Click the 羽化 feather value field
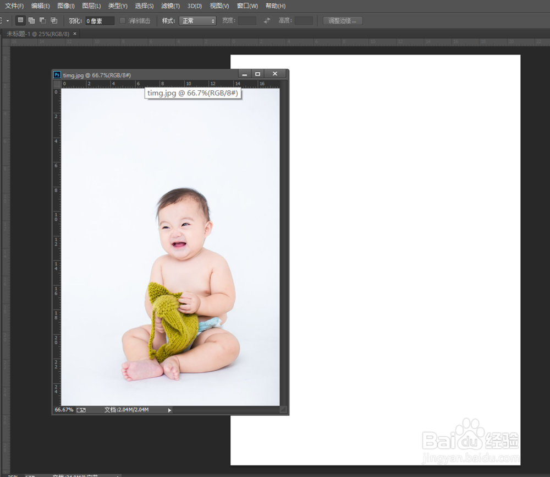Screen dimensions: 550x477 (x=100, y=21)
